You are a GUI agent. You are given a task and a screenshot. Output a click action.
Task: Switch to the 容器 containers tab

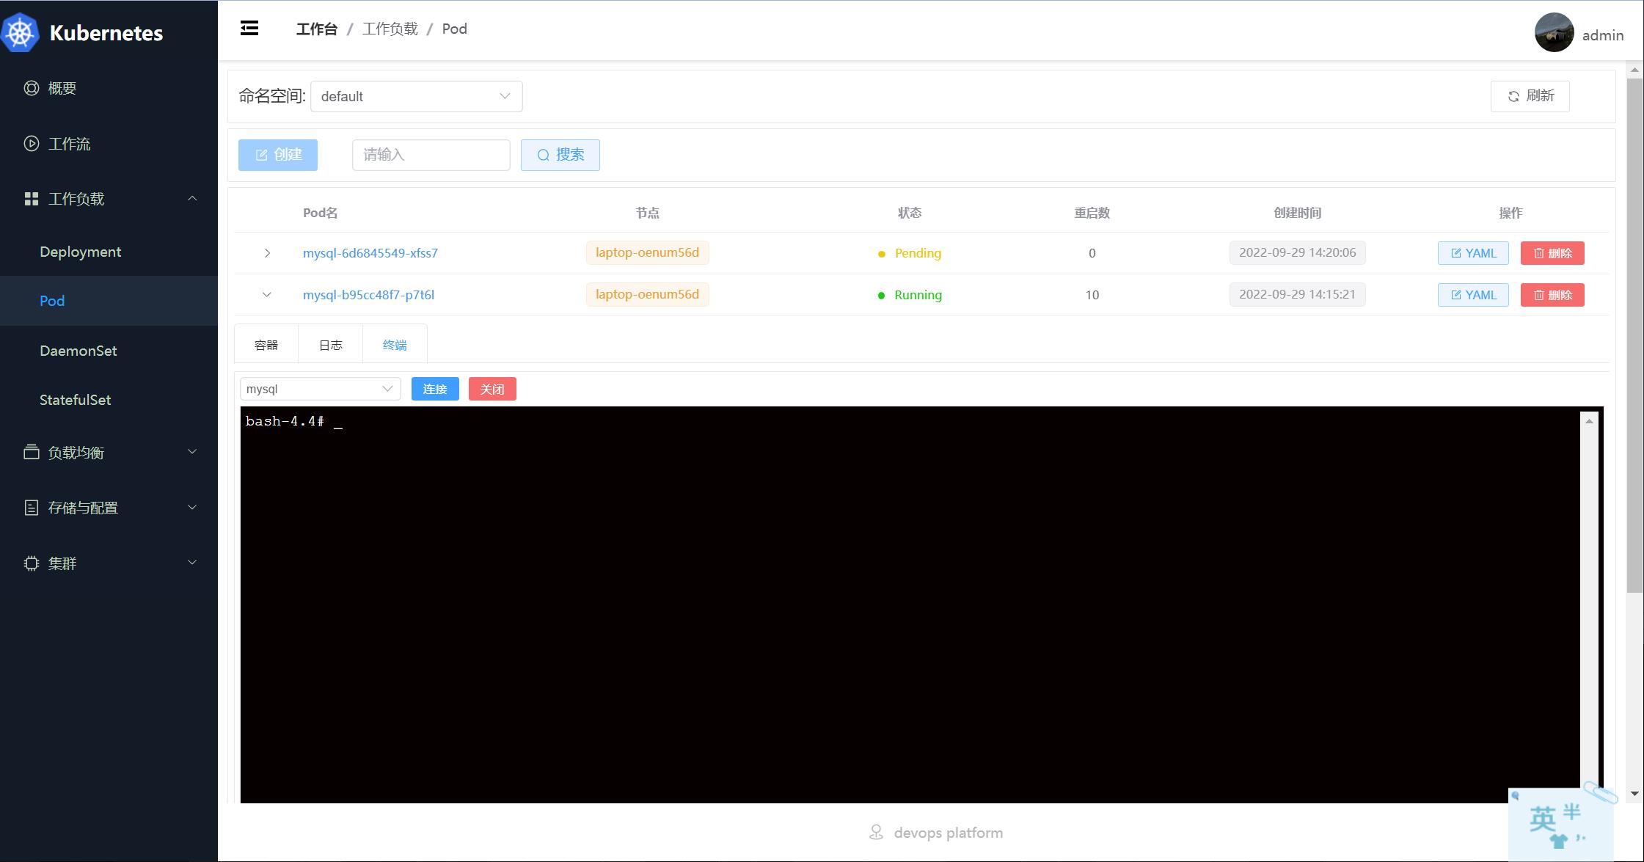point(266,345)
